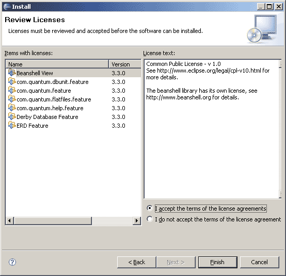The image size is (286, 276).
Task: Click the com.quantum.dbunit.feature icon
Action: [12, 81]
